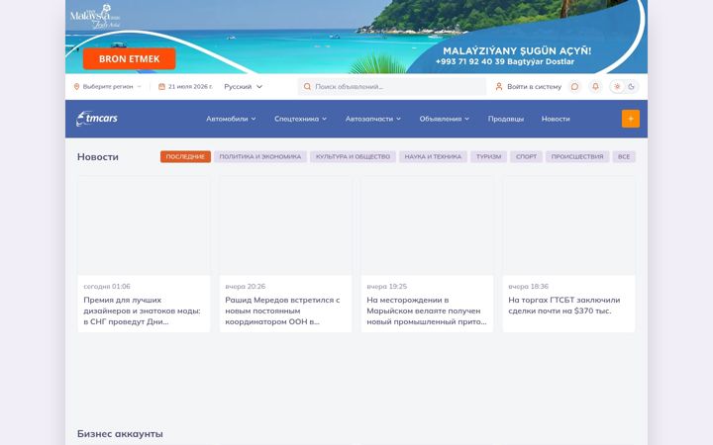Select the Происшествия news tab
Viewport: 713px width, 445px height.
(577, 156)
